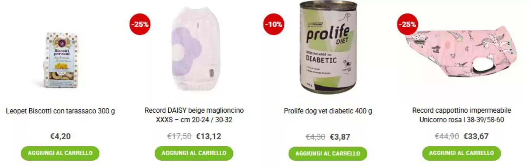Click the -25% badge on Unicorno cappottino
The width and height of the screenshot is (530, 166).
(407, 24)
